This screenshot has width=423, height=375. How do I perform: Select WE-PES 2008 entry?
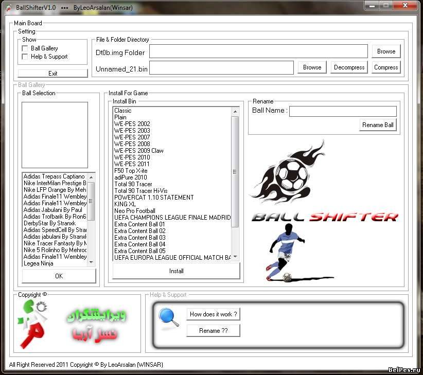172,144
